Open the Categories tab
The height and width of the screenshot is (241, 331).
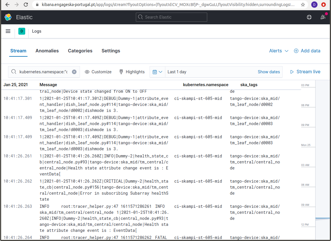point(80,51)
